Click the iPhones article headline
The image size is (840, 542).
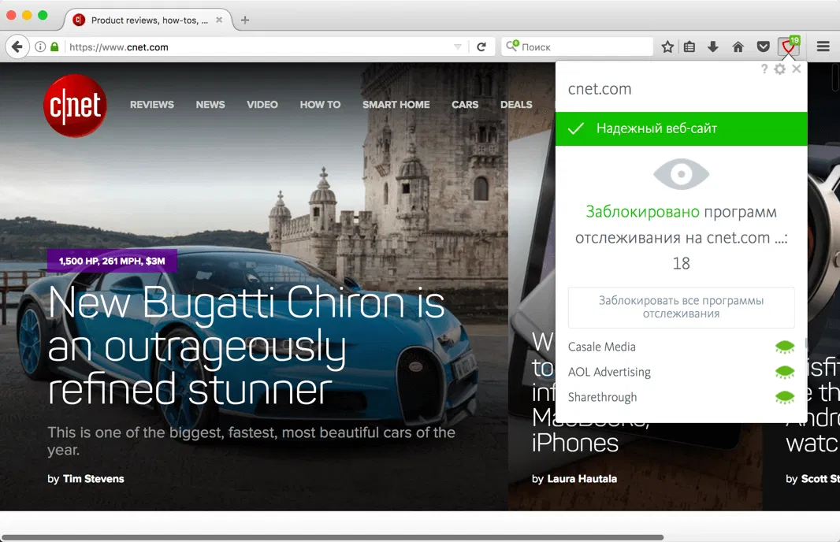pyautogui.click(x=574, y=444)
